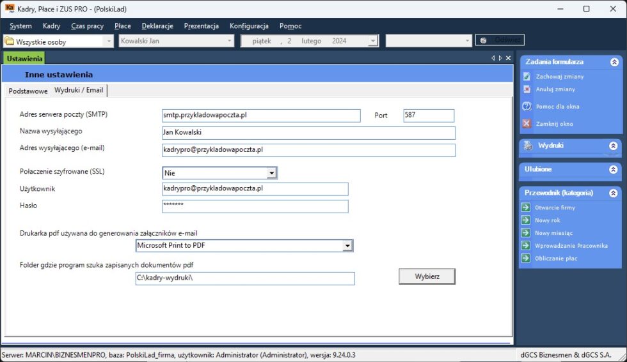Click the pdf documents folder path field
The height and width of the screenshot is (362, 627).
coord(244,278)
